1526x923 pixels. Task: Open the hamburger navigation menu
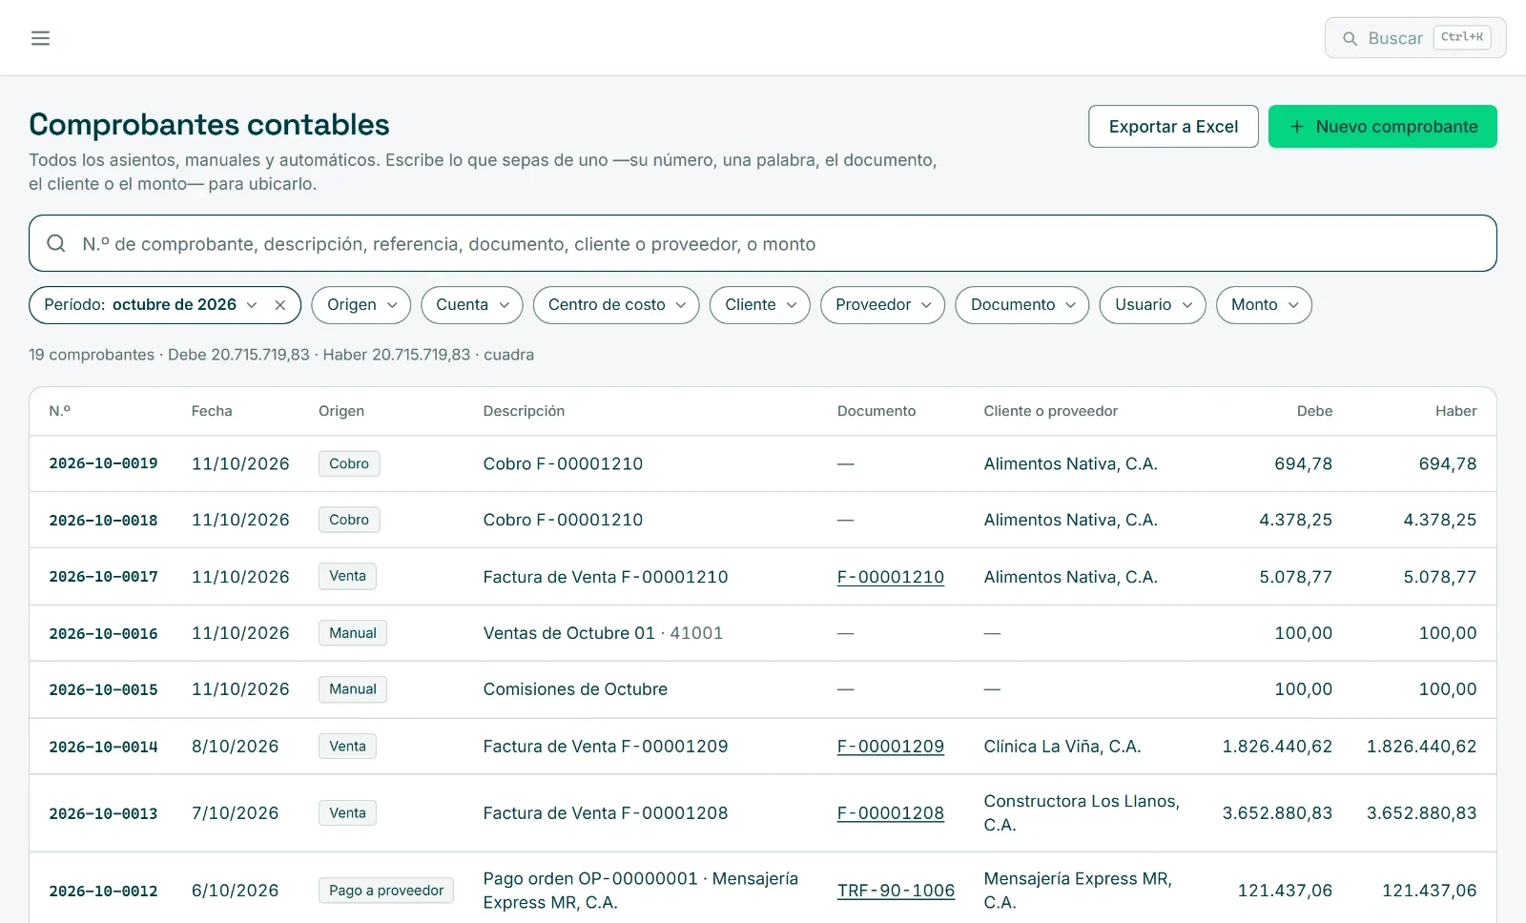click(40, 38)
